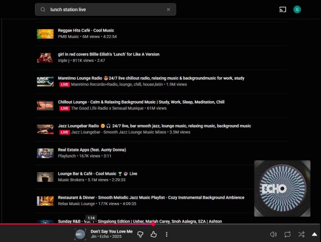Open Chillout Lounge - Calm & Relaxing Background Music
Screen dimensions: 321x242
141,102
